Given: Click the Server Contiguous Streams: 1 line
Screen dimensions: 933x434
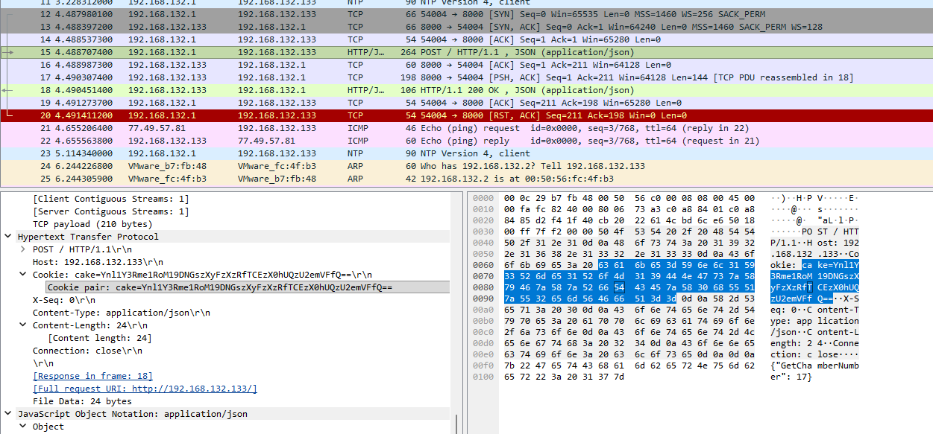Looking at the screenshot, I should pos(110,211).
